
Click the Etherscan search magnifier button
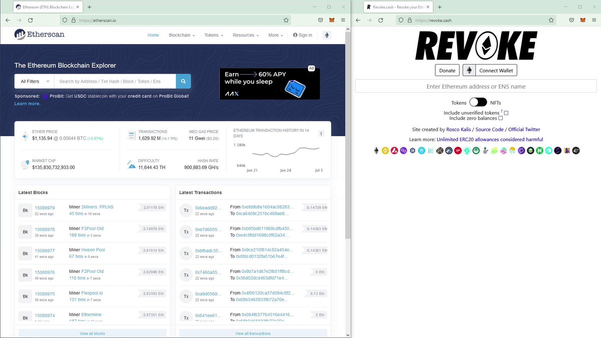183,81
